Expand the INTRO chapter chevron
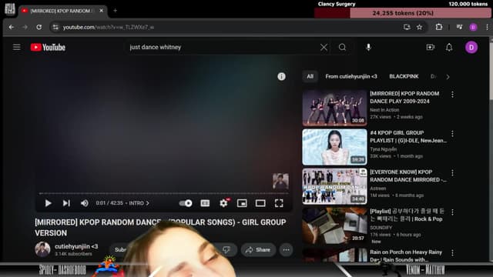 [x=147, y=203]
